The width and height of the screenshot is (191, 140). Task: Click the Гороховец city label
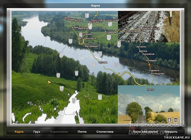[132, 31]
